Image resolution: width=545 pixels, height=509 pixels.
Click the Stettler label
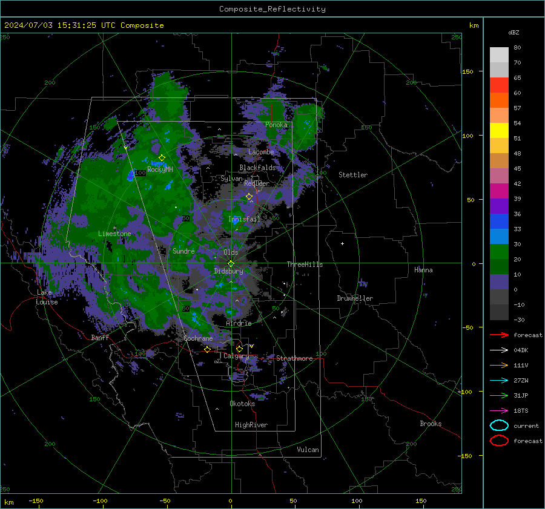pyautogui.click(x=353, y=175)
